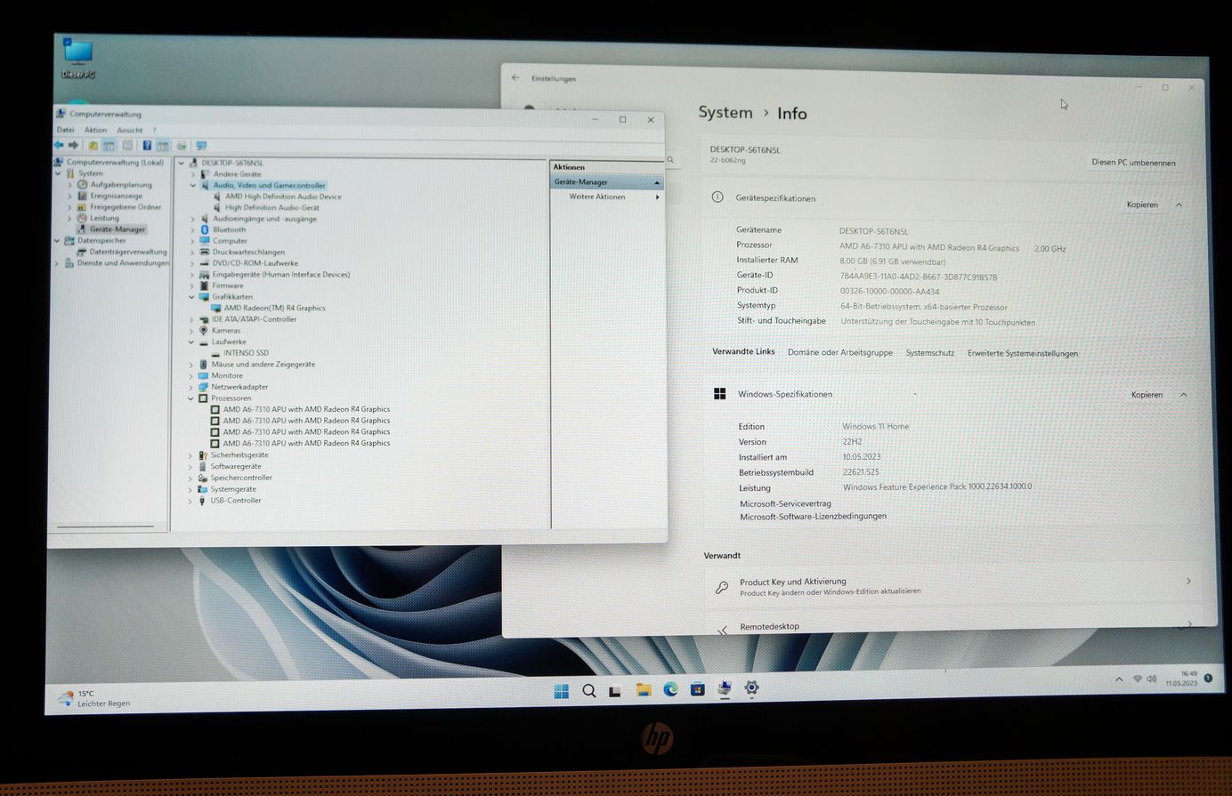Open the Datei menu
Image resolution: width=1232 pixels, height=796 pixels.
(66, 130)
